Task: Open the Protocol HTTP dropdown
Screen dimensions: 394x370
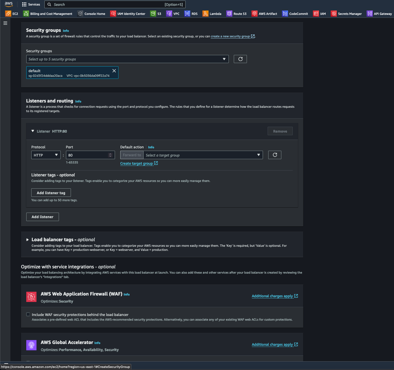Action: (46, 155)
